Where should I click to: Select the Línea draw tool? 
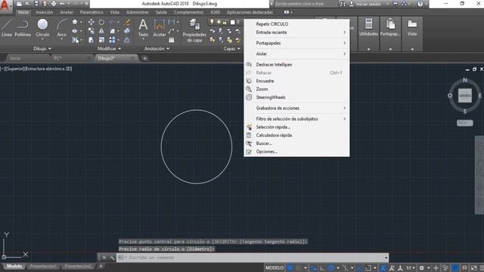(x=7, y=28)
